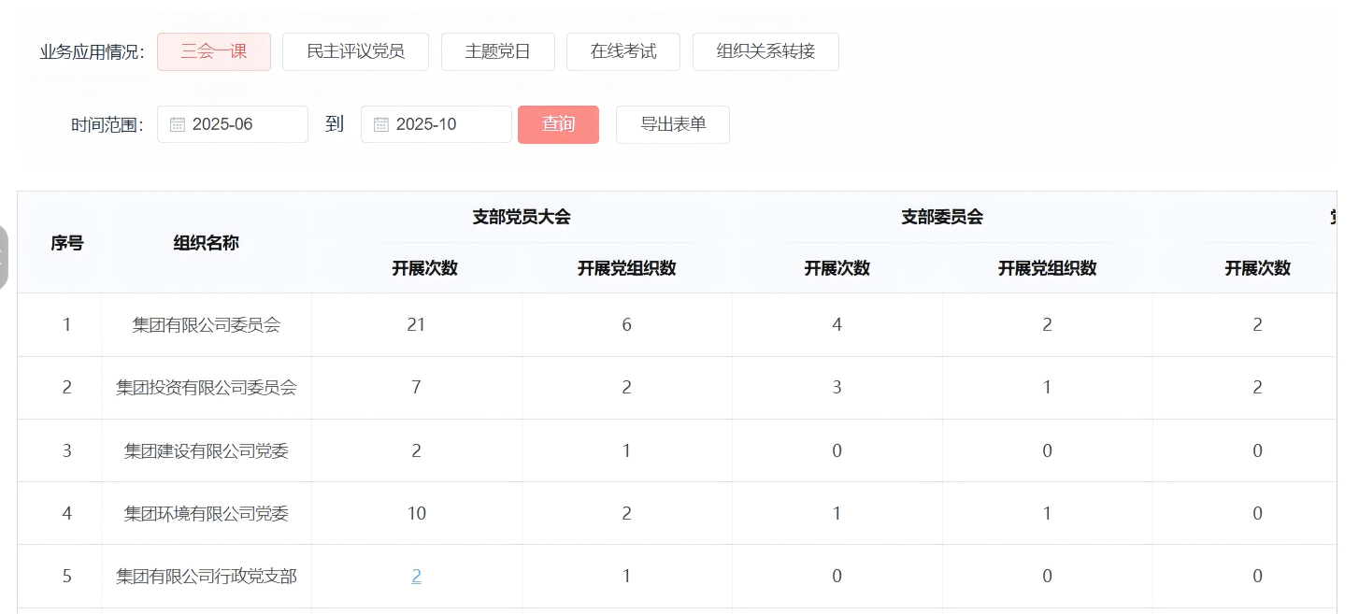
Task: Select row 集团投资有限公司委员会
Action: point(207,388)
